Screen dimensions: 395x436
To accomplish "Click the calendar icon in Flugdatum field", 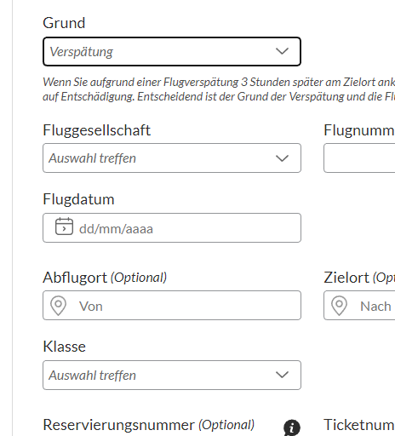I will [x=64, y=227].
